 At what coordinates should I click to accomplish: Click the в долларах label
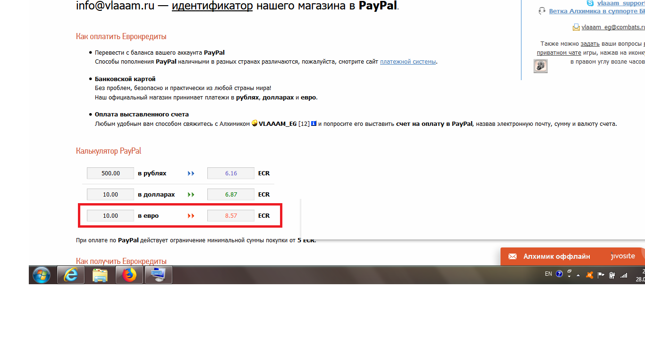point(156,195)
